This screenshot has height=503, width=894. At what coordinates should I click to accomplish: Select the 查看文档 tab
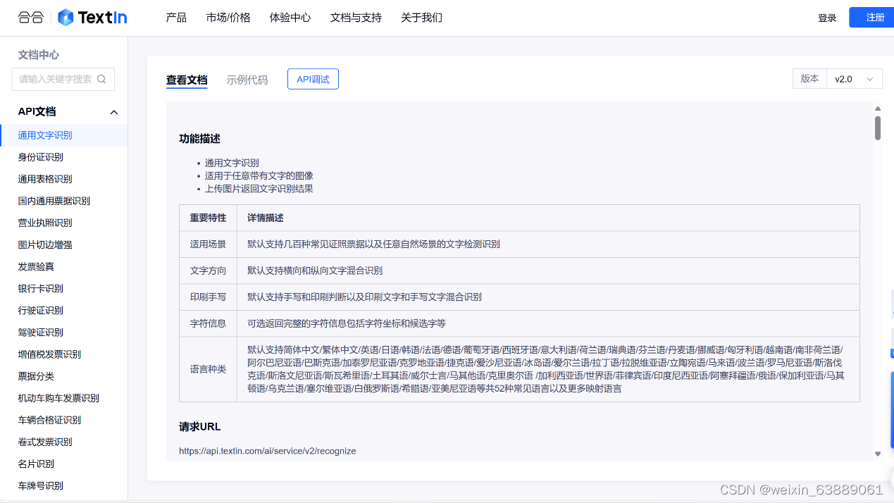coord(188,80)
